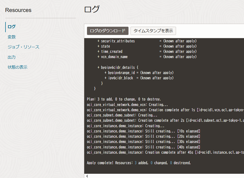The height and width of the screenshot is (178, 244).
Task: Click '+ byoipv6range_id' log line
Action: [139, 73]
